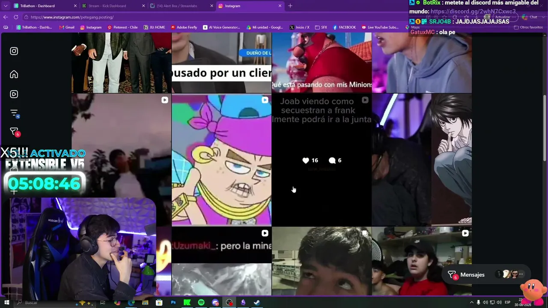Image resolution: width=548 pixels, height=308 pixels.
Task: Open Task View from the taskbar
Action: tap(103, 302)
